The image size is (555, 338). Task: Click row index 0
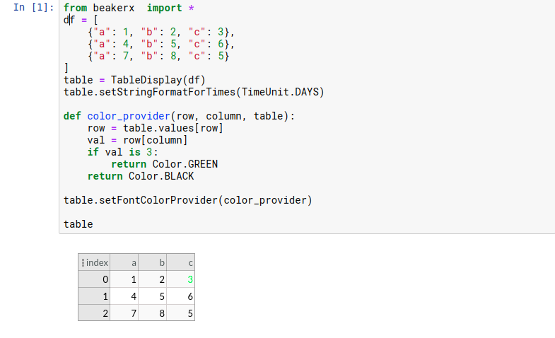94,279
